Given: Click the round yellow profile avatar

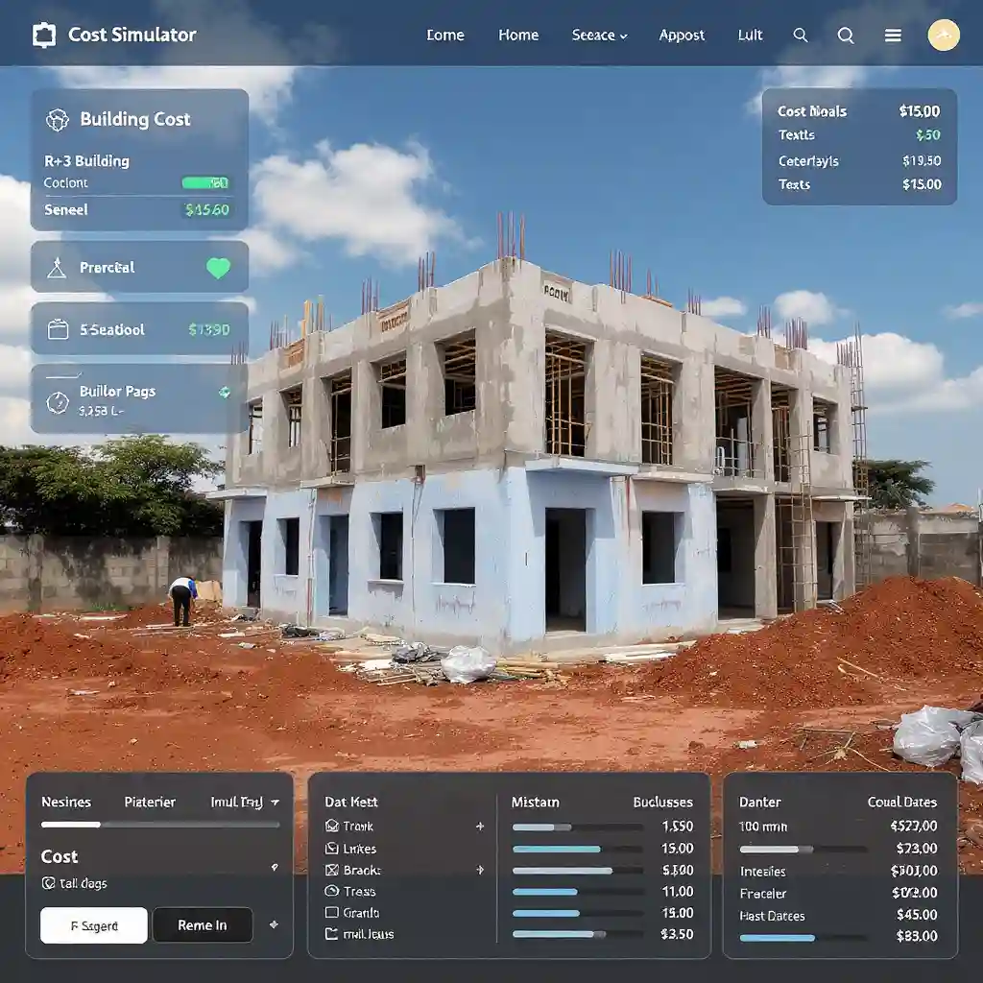Looking at the screenshot, I should (943, 36).
